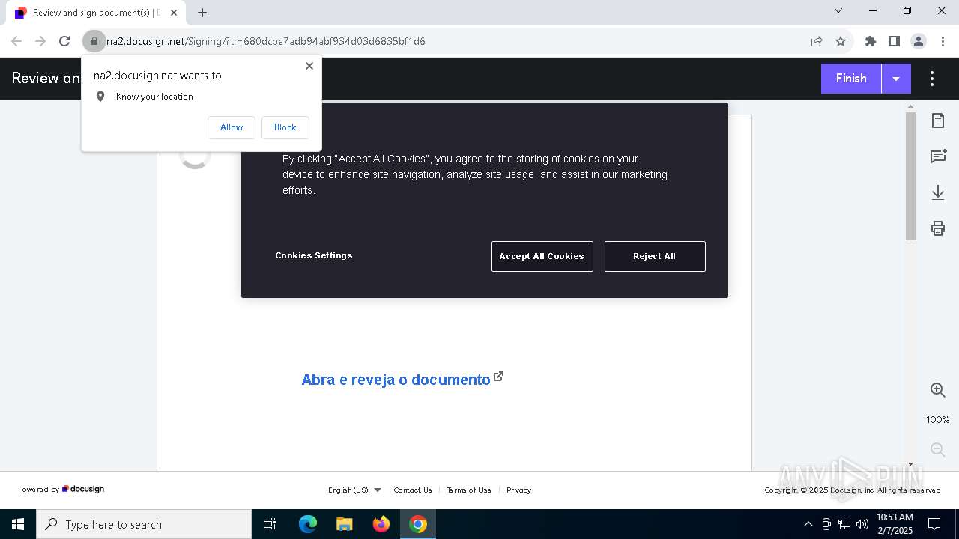Open Cookies Settings
The image size is (959, 539).
313,255
